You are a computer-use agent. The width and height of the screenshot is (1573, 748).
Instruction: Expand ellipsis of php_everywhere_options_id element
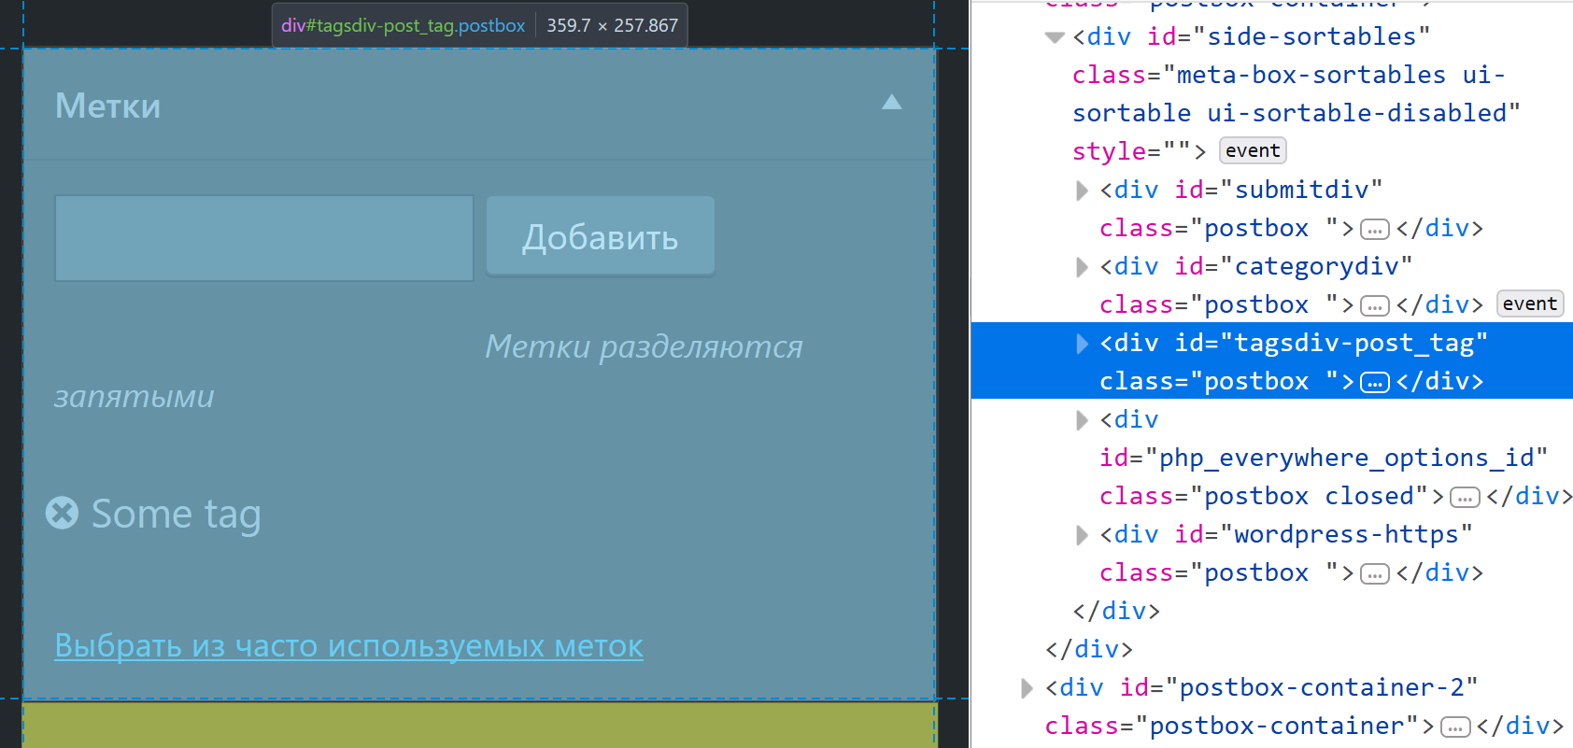(1465, 497)
